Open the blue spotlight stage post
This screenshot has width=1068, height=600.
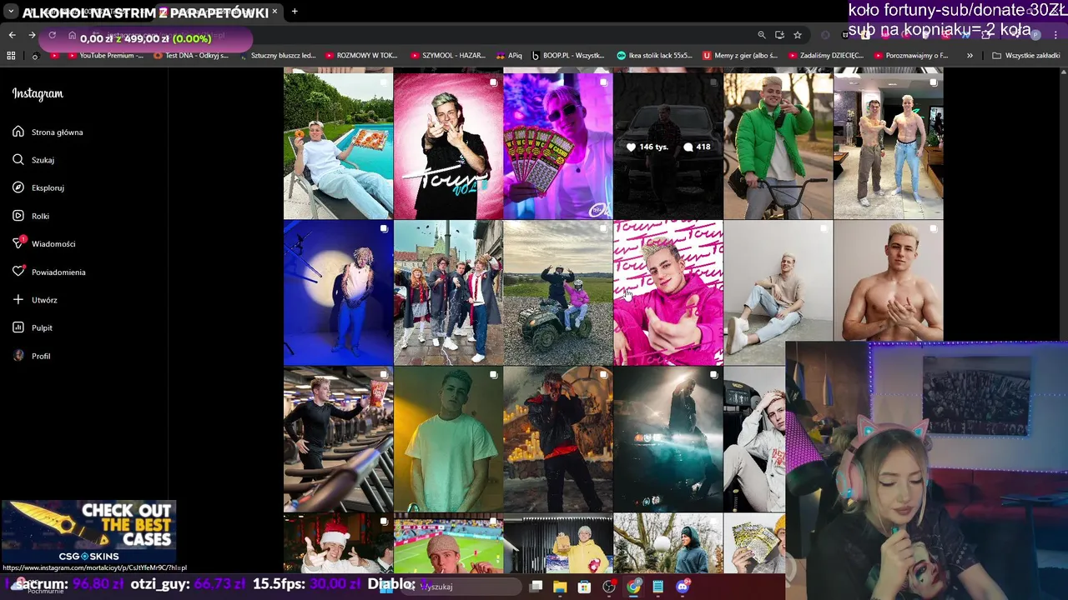338,292
